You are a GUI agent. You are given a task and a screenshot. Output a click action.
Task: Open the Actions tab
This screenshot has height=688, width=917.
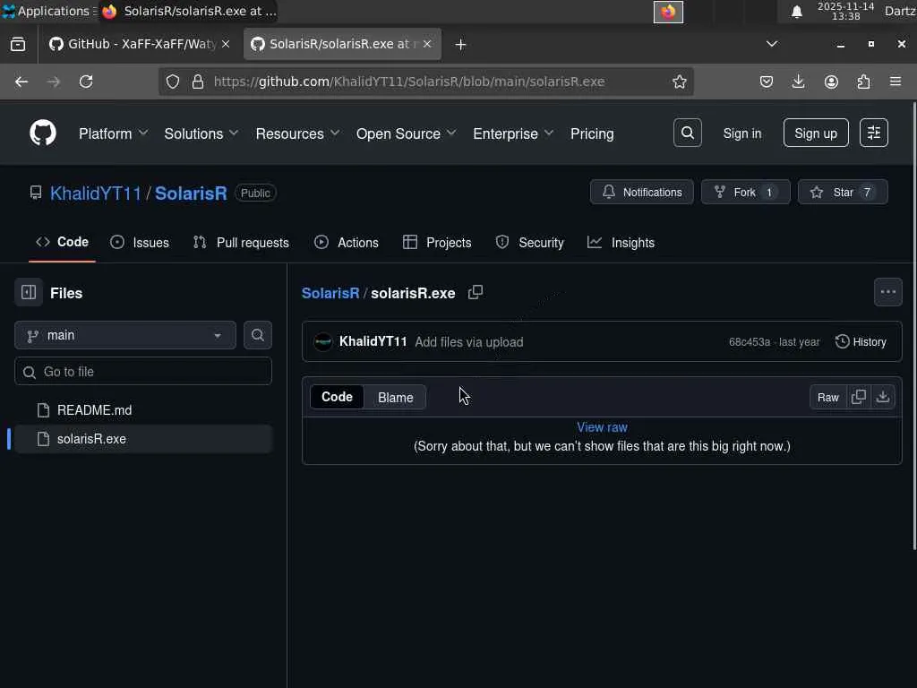tap(347, 243)
